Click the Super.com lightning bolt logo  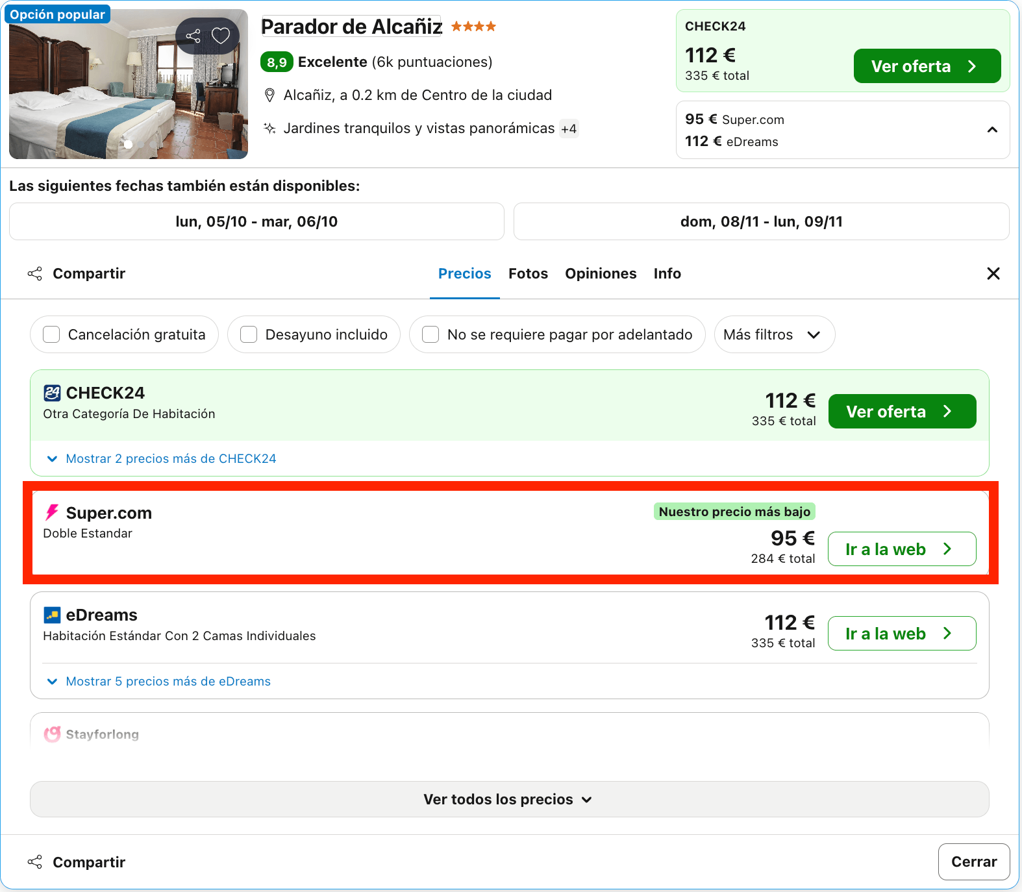[52, 513]
